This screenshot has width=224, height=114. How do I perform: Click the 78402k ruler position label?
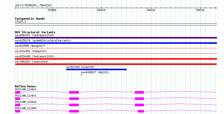coord(200,10)
